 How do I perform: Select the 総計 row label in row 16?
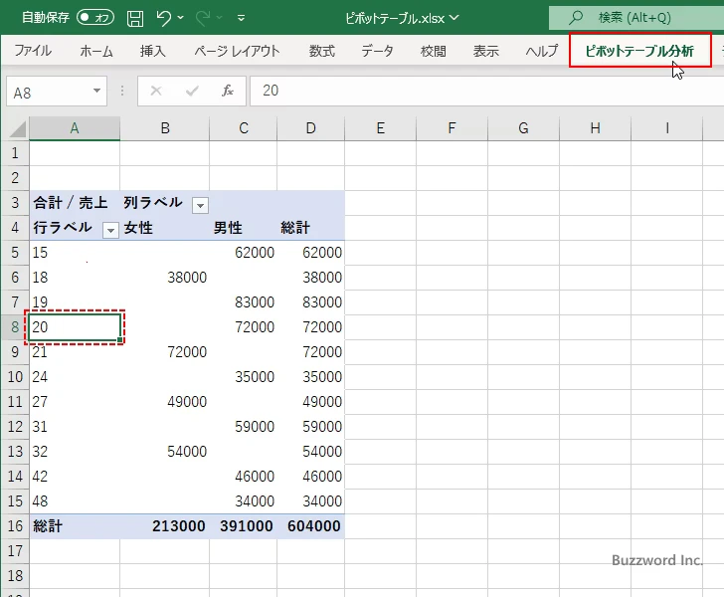point(75,525)
